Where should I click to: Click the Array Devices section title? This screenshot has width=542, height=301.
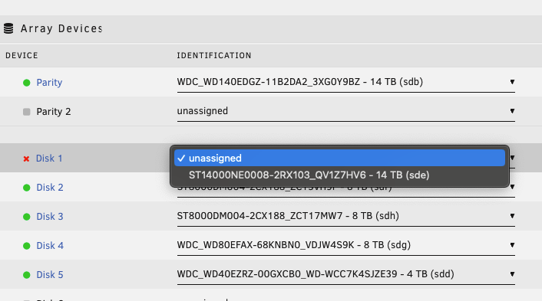(x=61, y=28)
